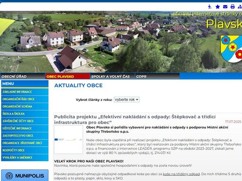Open Závěrečné účty obce menu item
Screen dimensions: 242x181
click(25, 121)
